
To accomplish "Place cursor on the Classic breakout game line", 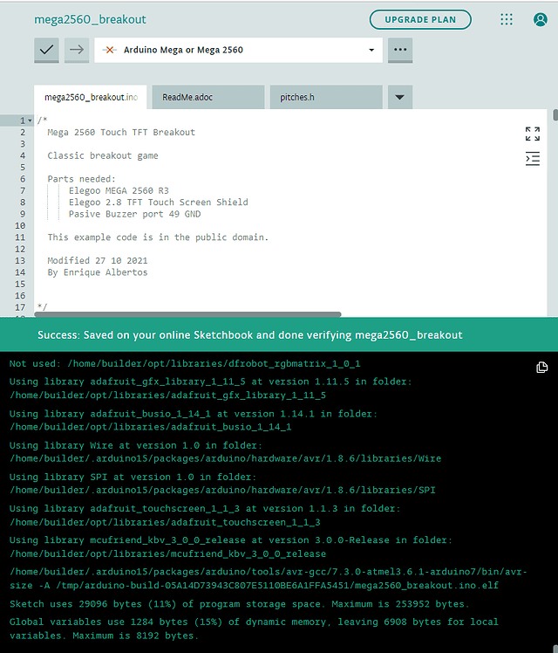I will (x=103, y=155).
